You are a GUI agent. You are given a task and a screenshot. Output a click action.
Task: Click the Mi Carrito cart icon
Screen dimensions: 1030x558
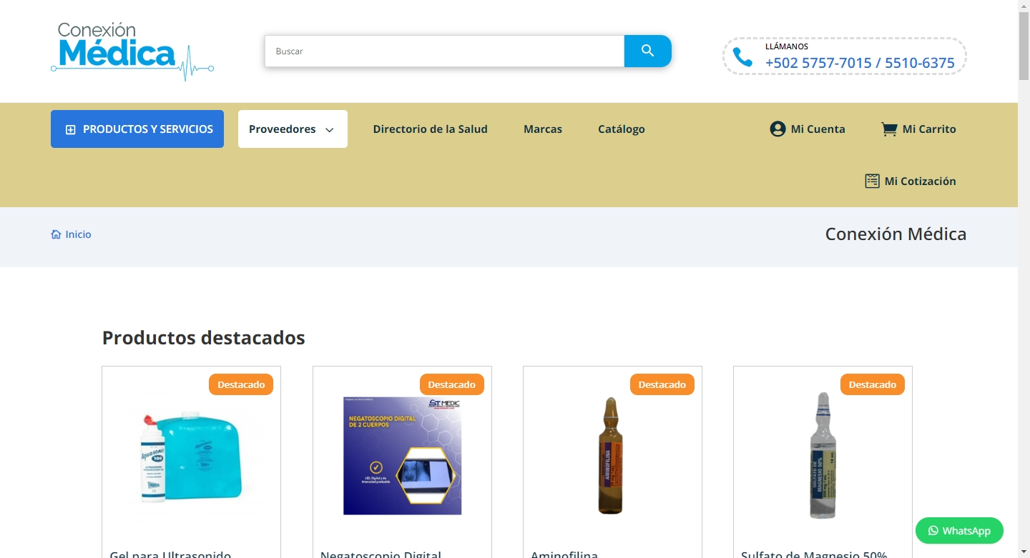point(889,129)
